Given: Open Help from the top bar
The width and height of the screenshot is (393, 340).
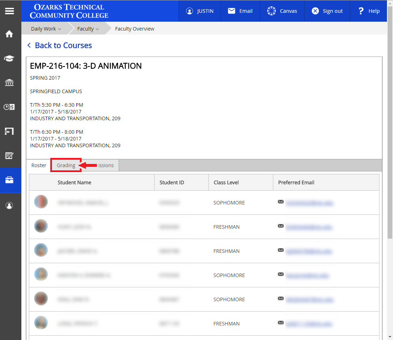Looking at the screenshot, I should [x=369, y=11].
